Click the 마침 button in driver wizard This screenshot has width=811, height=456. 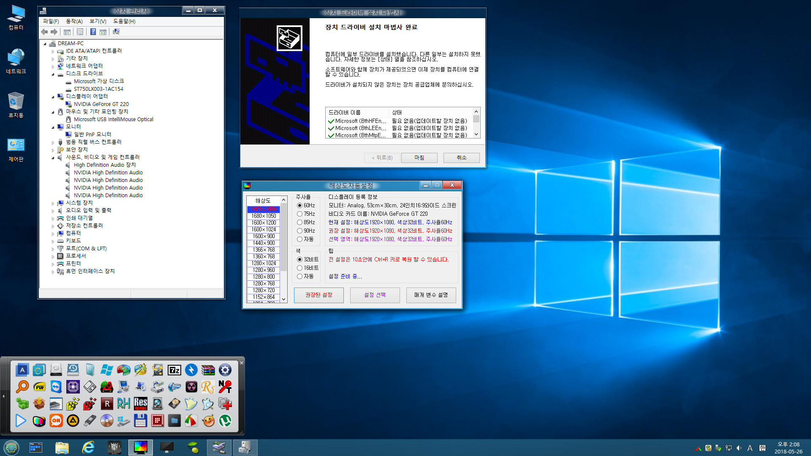(x=419, y=157)
